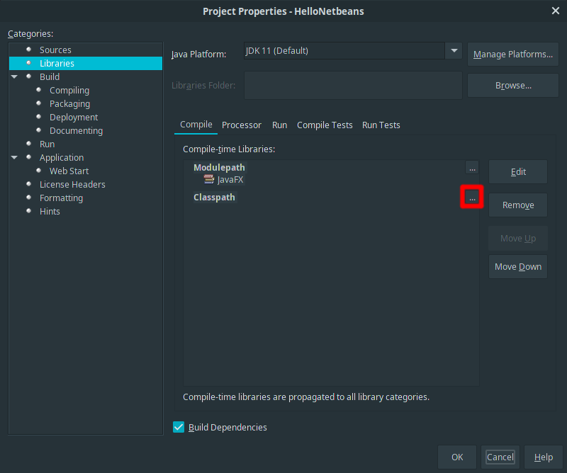Click the Remove library button
567x473 pixels.
(x=518, y=205)
